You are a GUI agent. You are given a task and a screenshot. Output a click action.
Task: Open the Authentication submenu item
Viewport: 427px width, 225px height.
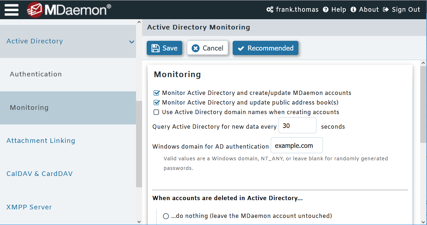[68, 74]
